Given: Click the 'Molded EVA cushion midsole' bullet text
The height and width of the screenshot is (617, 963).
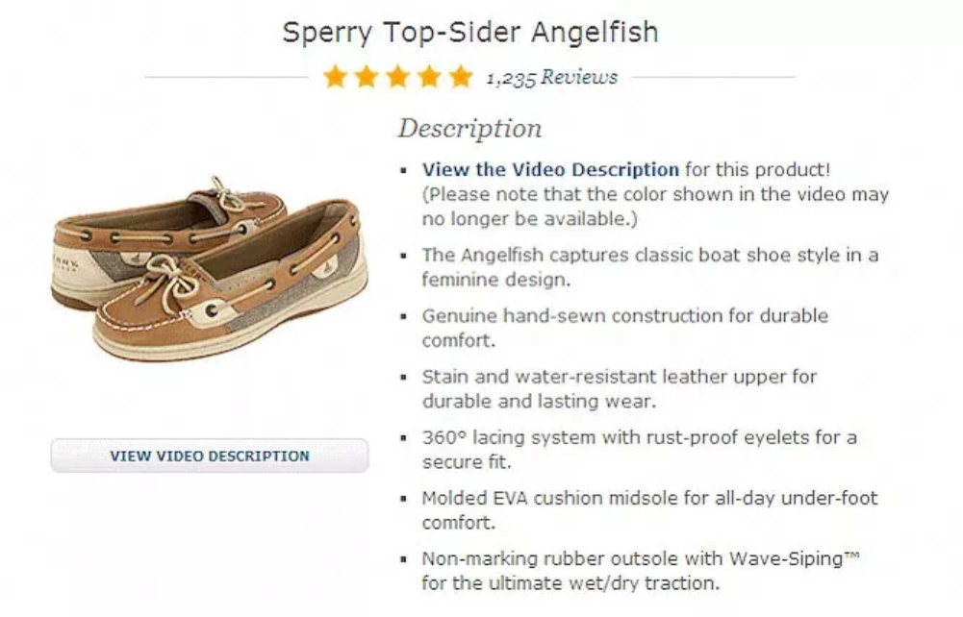Looking at the screenshot, I should click(x=649, y=510).
